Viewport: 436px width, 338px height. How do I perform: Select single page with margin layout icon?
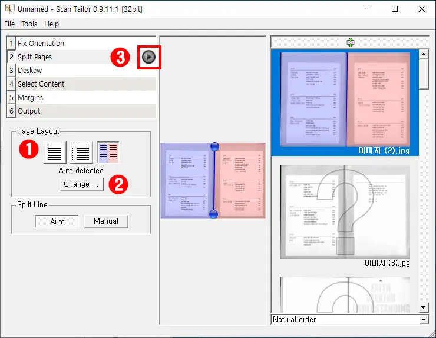[x=81, y=153]
